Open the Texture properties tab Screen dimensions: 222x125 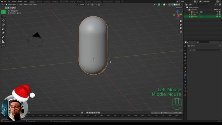[x=185, y=95]
